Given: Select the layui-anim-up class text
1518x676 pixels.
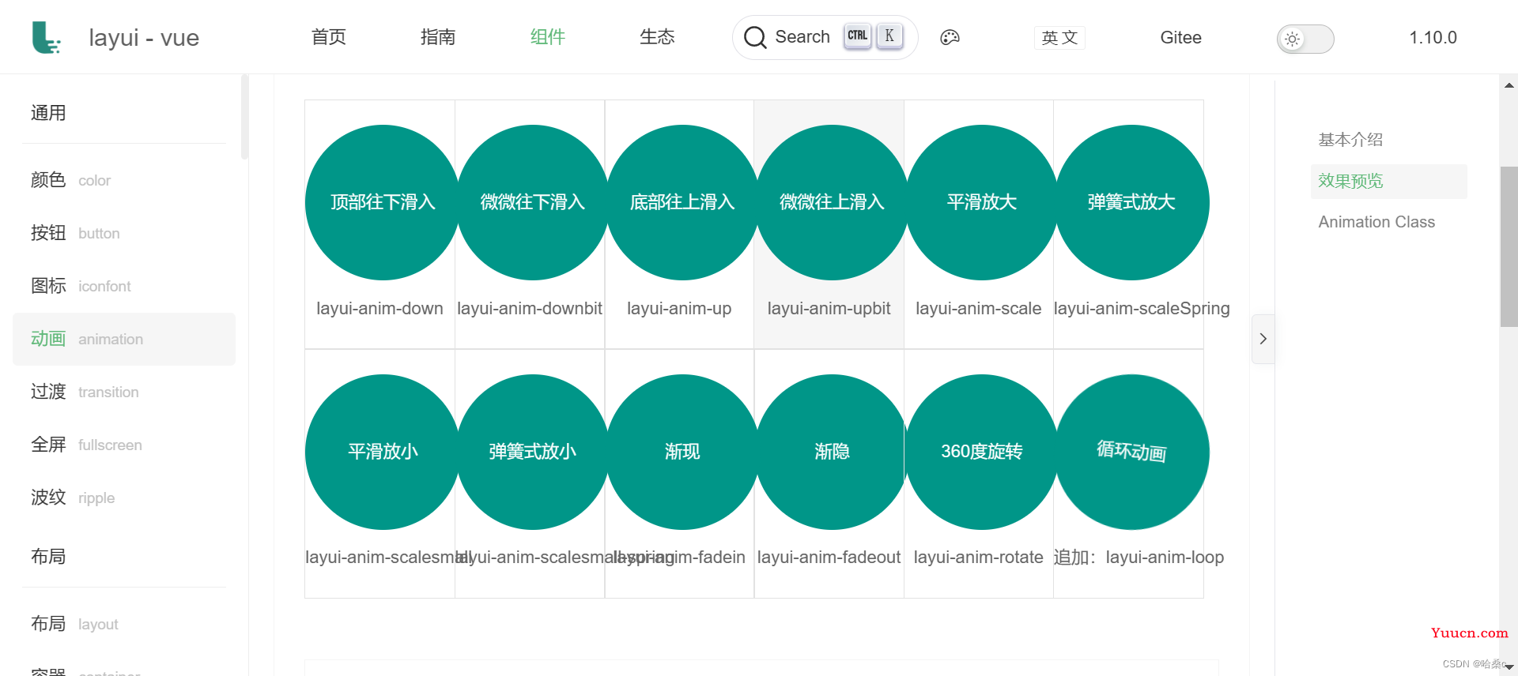Looking at the screenshot, I should coord(679,308).
